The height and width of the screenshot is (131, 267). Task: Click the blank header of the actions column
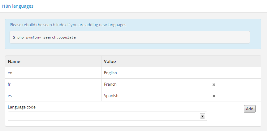coord(235,61)
